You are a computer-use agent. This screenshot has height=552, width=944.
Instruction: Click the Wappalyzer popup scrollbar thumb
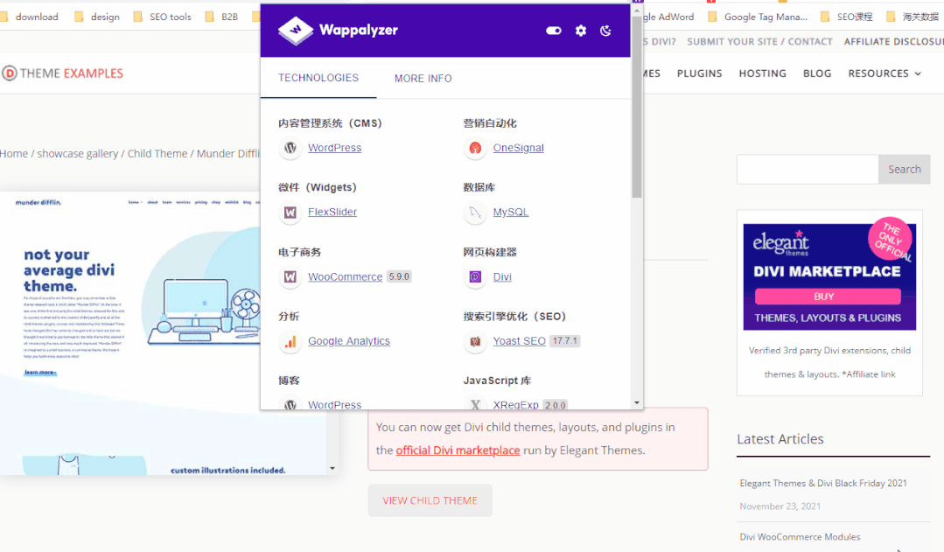tap(637, 107)
